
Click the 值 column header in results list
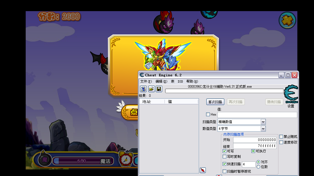[x=181, y=101]
